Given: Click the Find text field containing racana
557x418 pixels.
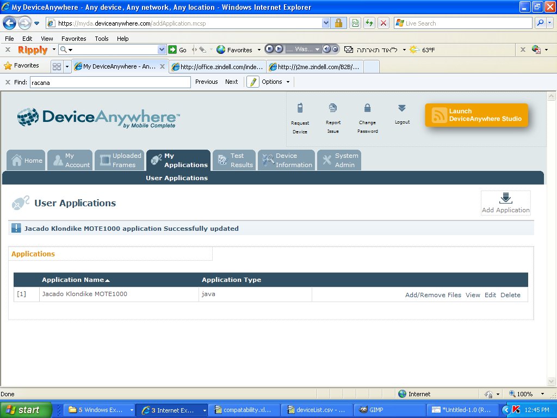Looking at the screenshot, I should (x=110, y=82).
